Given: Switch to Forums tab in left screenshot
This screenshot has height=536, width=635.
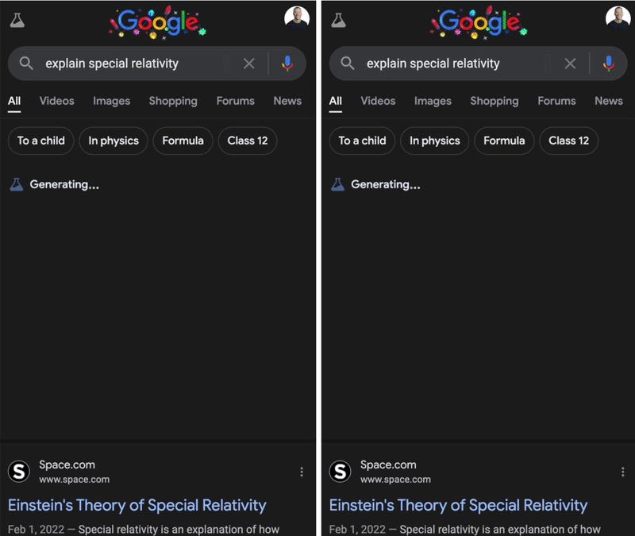Looking at the screenshot, I should click(x=235, y=101).
